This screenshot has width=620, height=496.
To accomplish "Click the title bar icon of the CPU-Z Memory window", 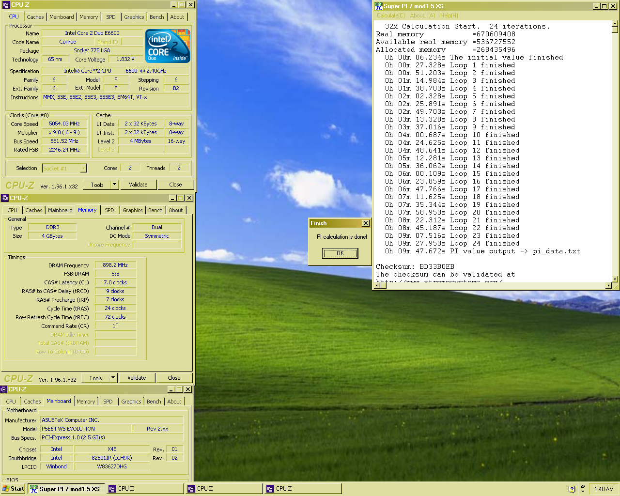I will pos(5,198).
